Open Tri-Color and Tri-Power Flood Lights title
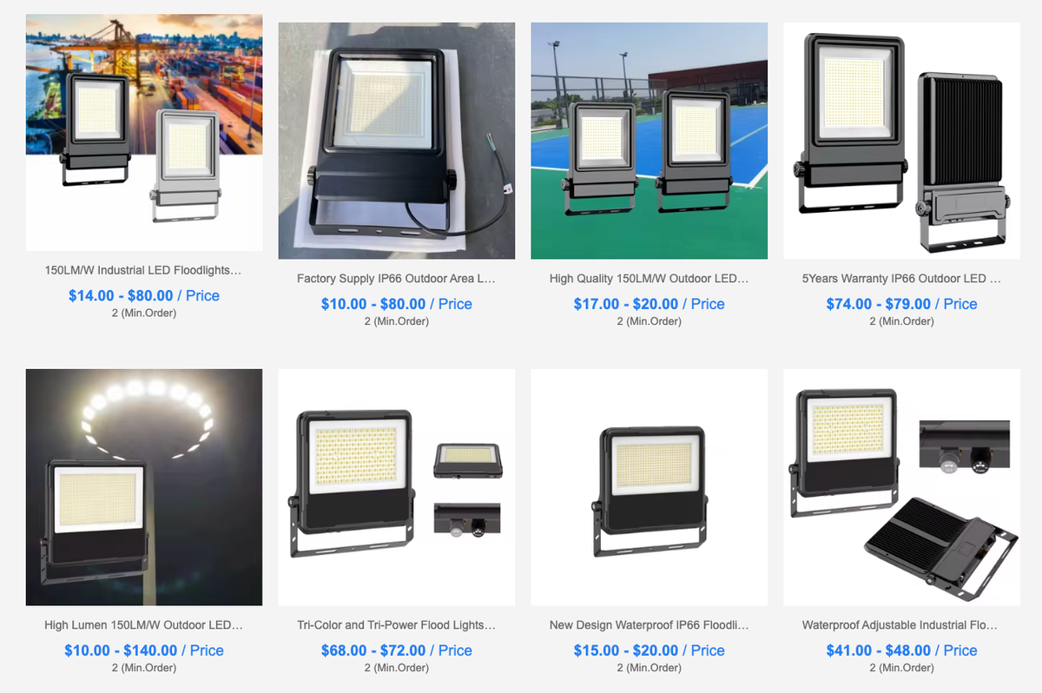 coord(396,625)
